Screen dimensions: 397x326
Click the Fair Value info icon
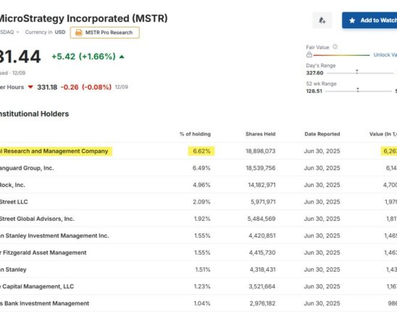coord(335,47)
